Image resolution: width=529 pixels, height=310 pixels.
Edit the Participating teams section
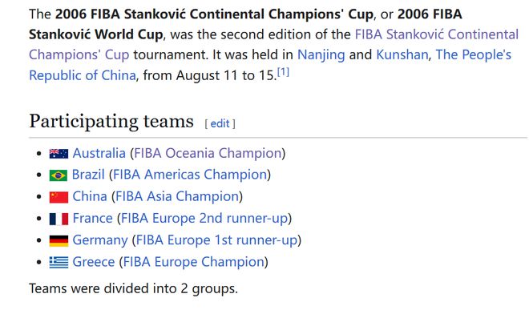click(x=220, y=123)
